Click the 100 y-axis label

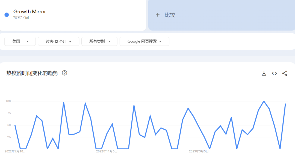[x=8, y=101]
